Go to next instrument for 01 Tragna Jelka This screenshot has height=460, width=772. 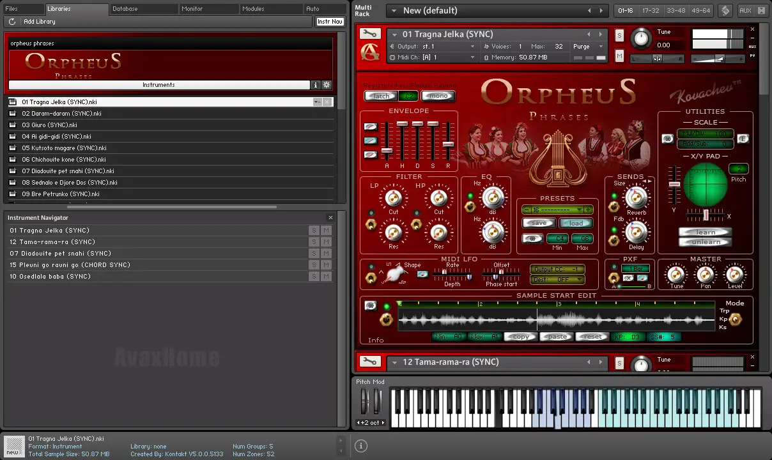click(x=600, y=34)
